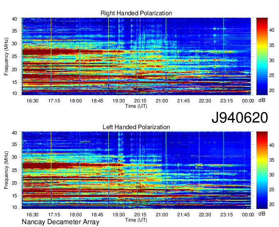Click "21:45" time tick on Left Handed plot
The width and height of the screenshot is (279, 227).
pyautogui.click(x=183, y=215)
